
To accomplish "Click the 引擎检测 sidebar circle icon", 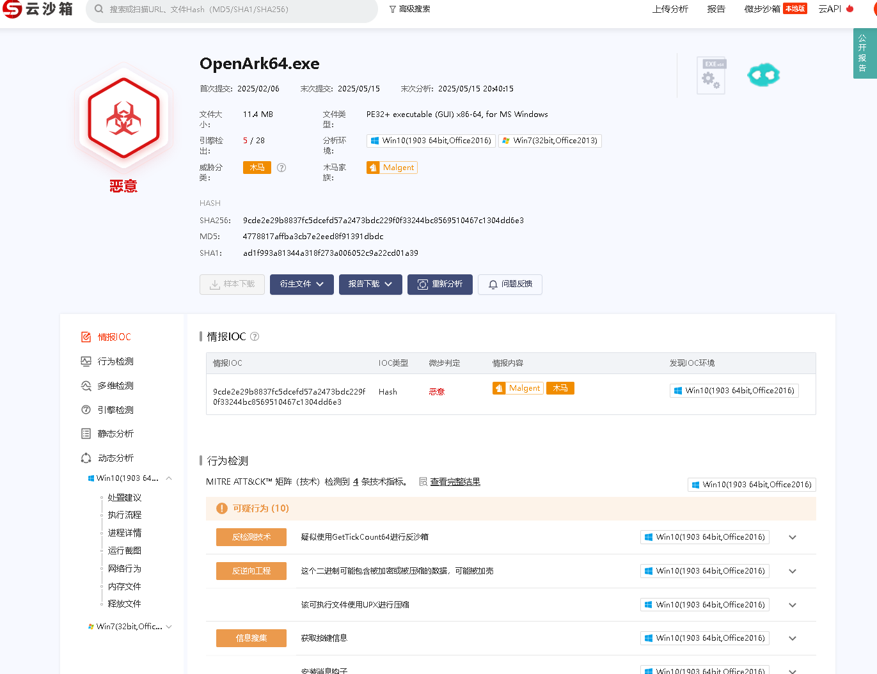I will pyautogui.click(x=86, y=410).
